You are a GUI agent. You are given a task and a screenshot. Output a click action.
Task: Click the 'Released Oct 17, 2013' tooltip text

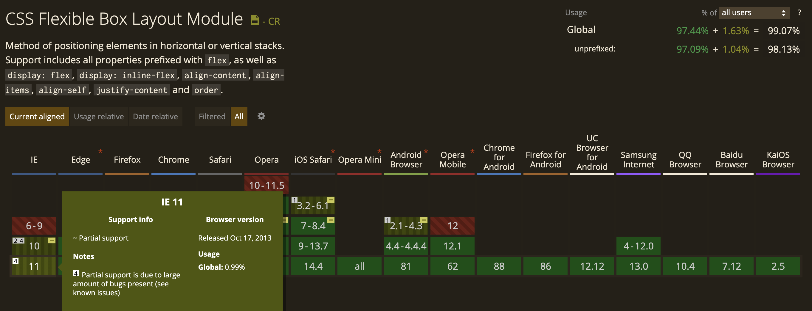pos(235,238)
